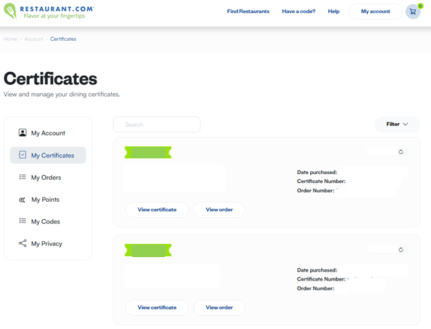Image resolution: width=431 pixels, height=329 pixels.
Task: Click the My Certificates checklist icon
Action: tap(23, 155)
